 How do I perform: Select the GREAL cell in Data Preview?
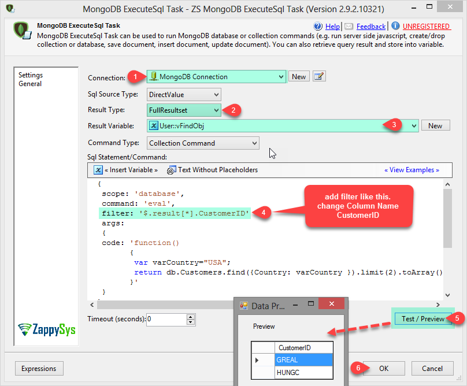(x=303, y=360)
